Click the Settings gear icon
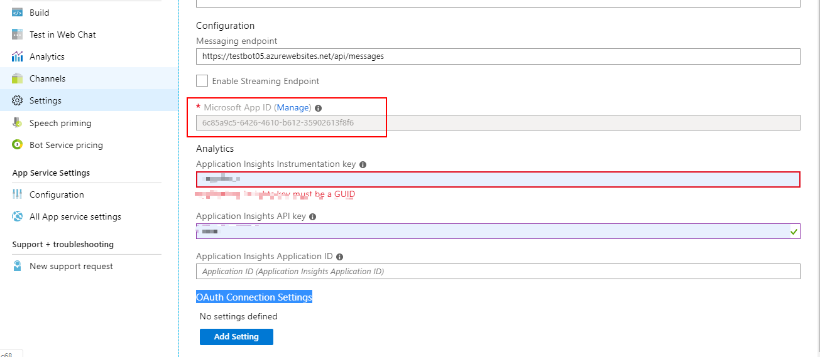Screen dimensions: 820x357 [18, 100]
